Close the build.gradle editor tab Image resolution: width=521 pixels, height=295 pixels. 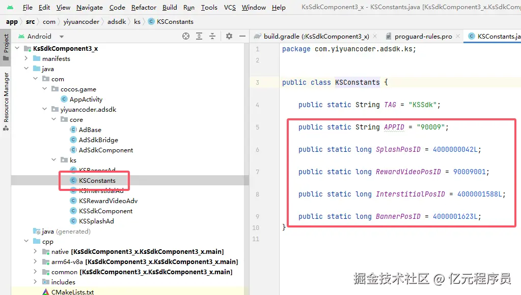(375, 36)
